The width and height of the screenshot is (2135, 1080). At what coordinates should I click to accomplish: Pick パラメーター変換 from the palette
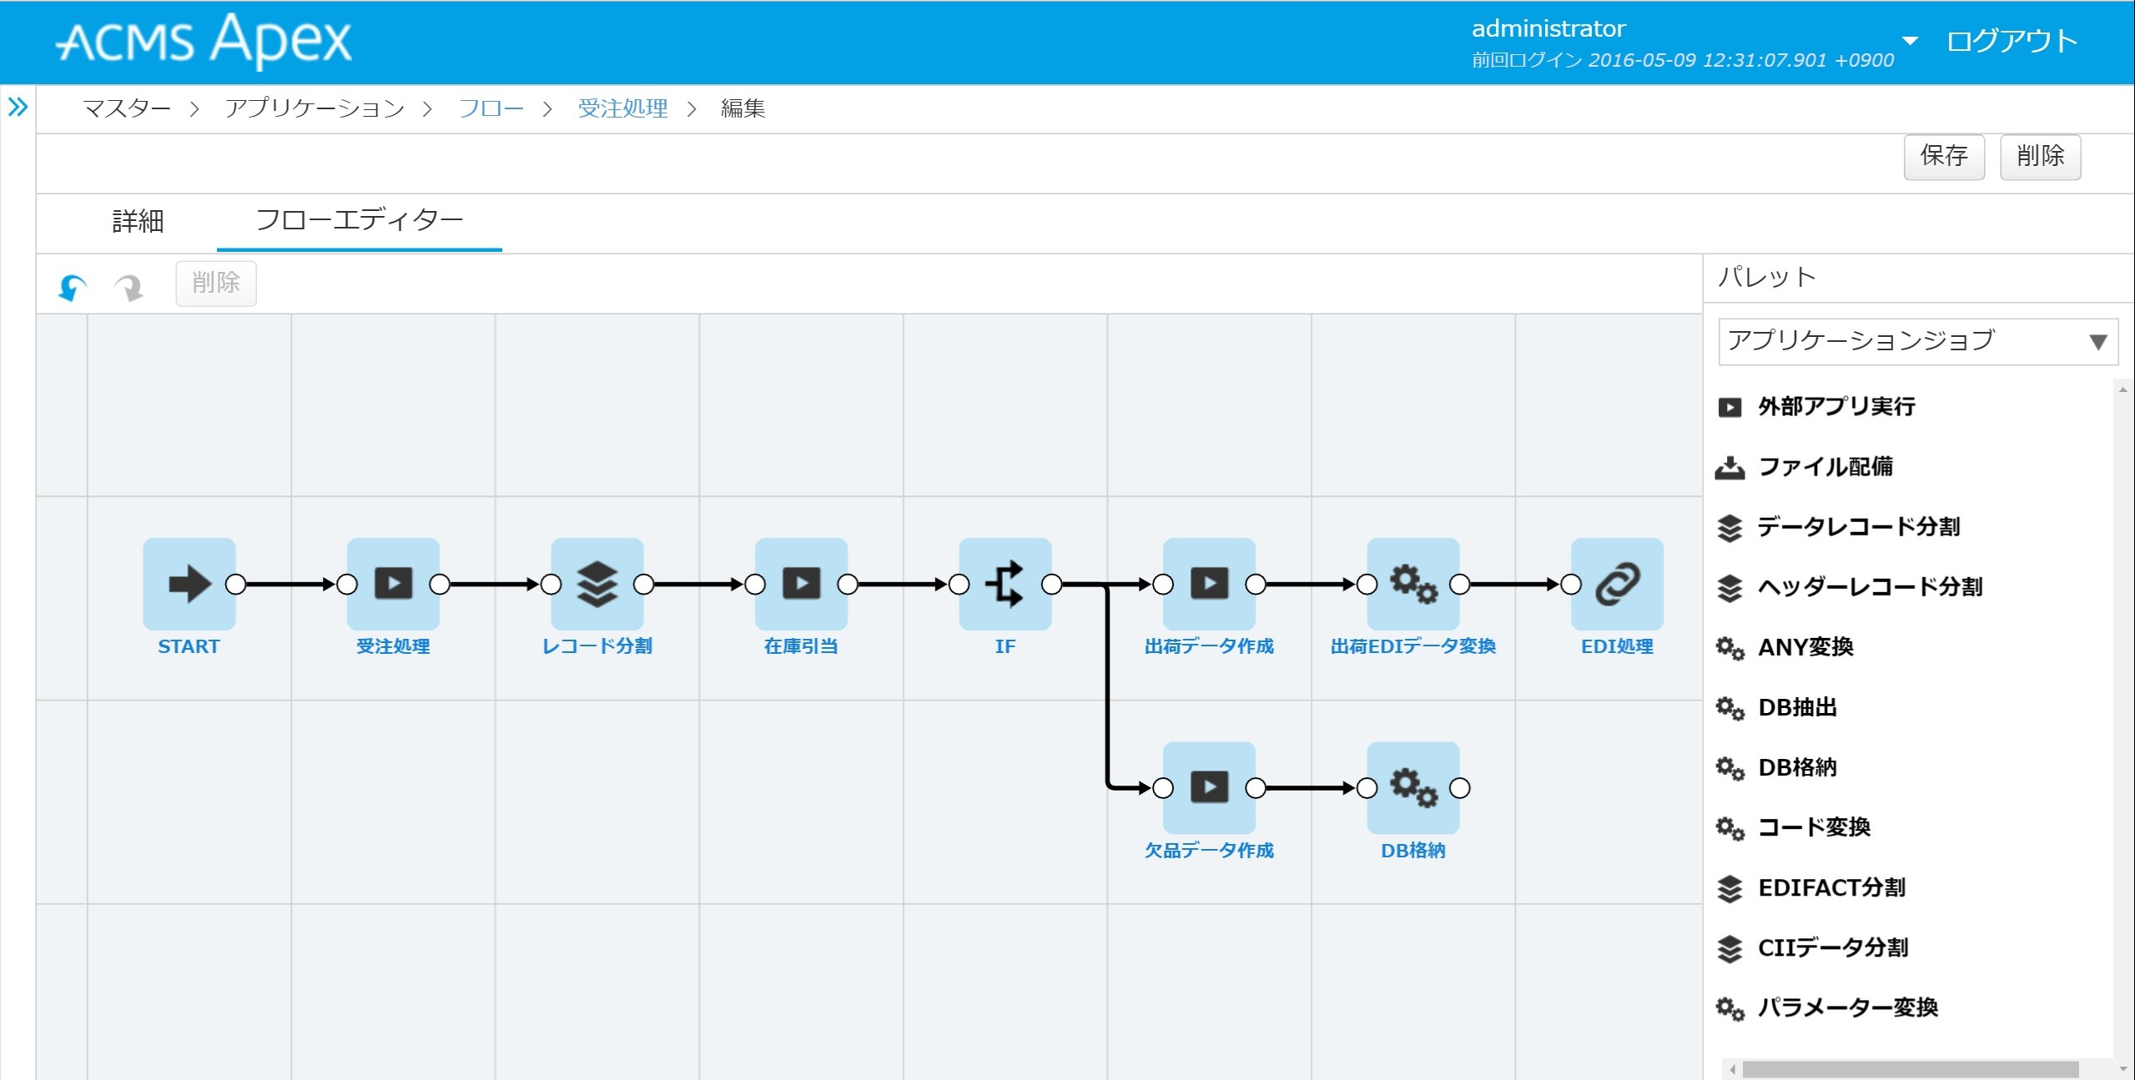pyautogui.click(x=1826, y=1007)
